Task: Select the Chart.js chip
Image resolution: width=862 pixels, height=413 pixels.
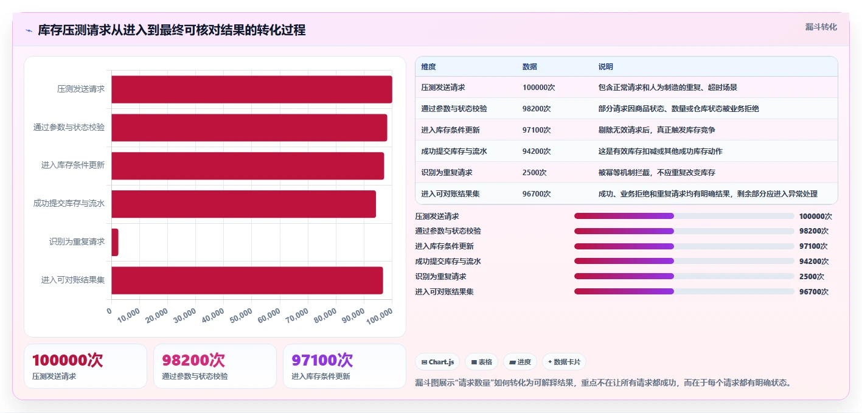Action: click(x=437, y=362)
